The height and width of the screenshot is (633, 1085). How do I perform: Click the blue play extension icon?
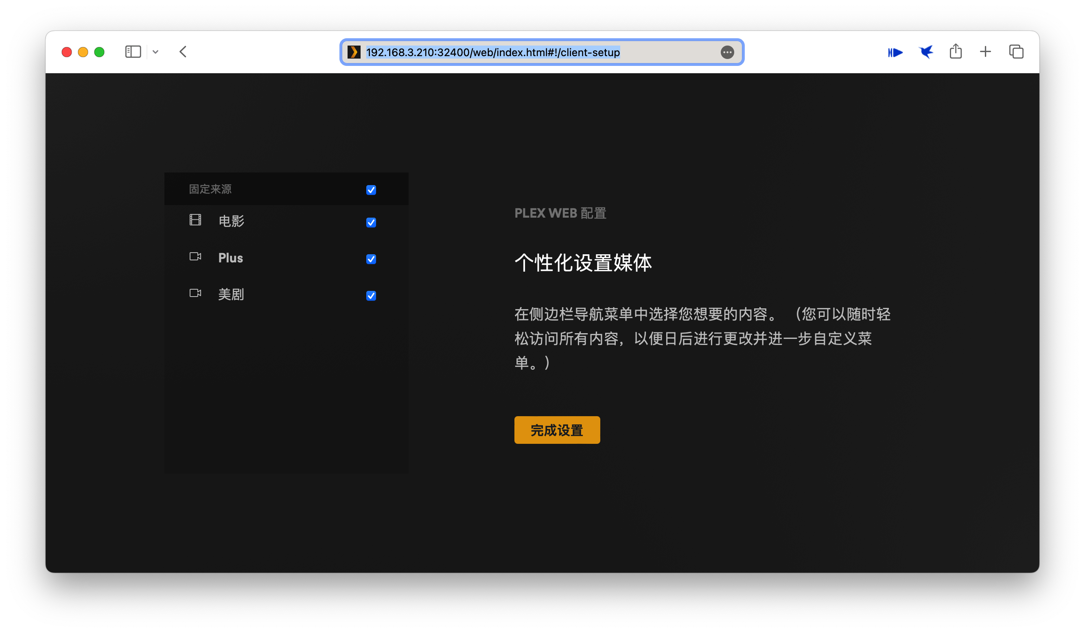pos(895,52)
